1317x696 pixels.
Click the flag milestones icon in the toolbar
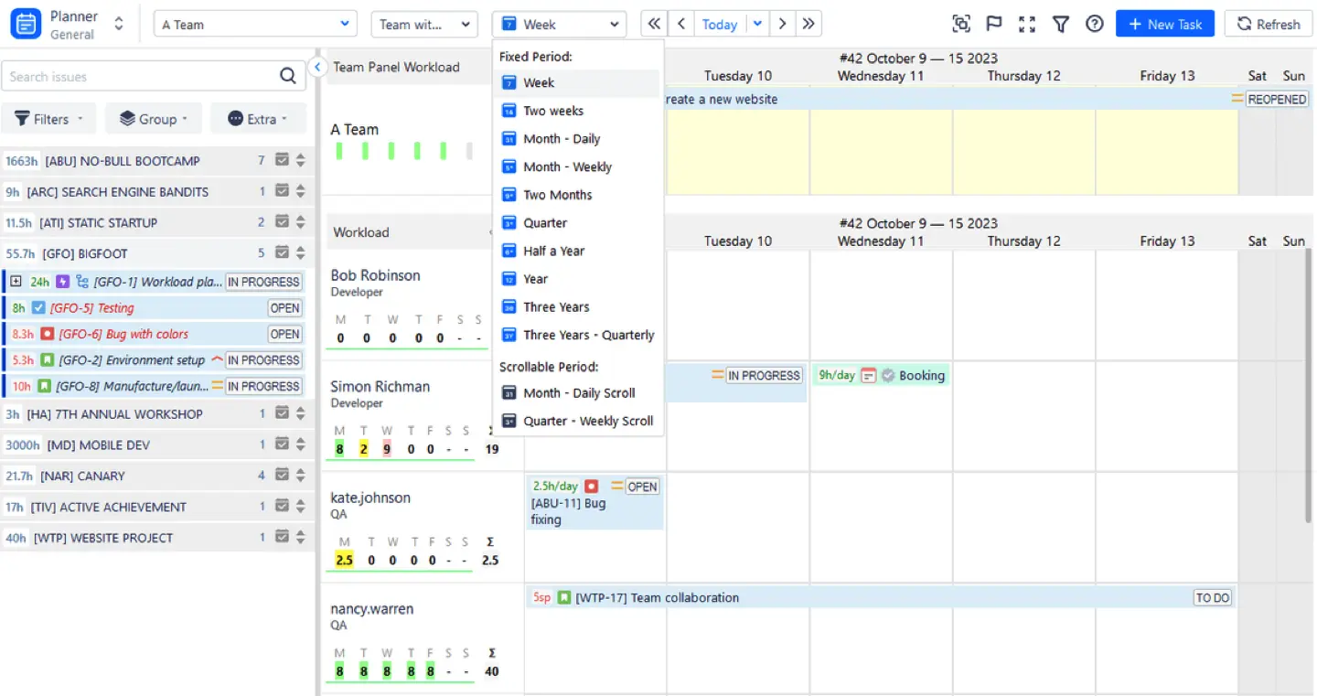click(993, 24)
